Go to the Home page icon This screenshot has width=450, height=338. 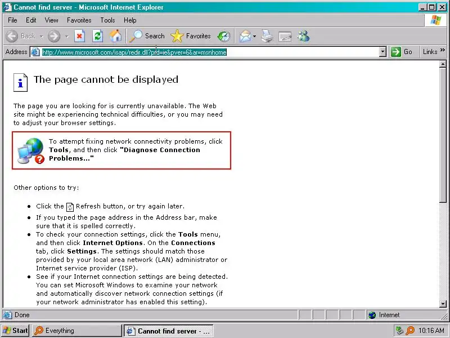click(x=116, y=36)
